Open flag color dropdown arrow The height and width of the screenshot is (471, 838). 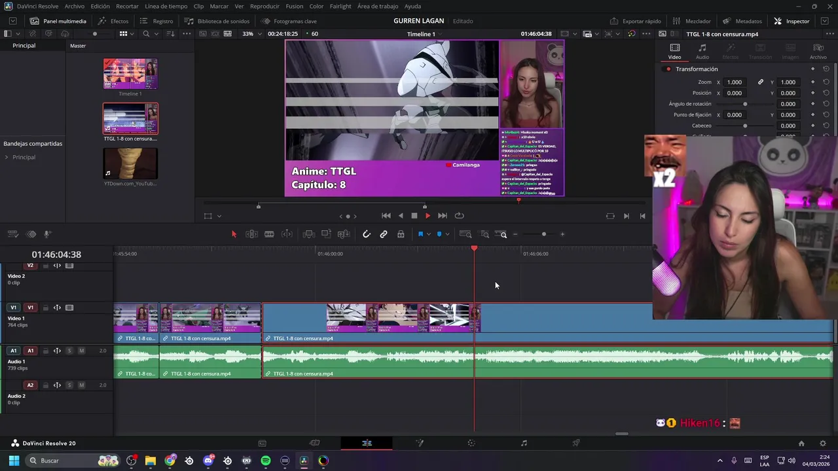[x=429, y=234]
